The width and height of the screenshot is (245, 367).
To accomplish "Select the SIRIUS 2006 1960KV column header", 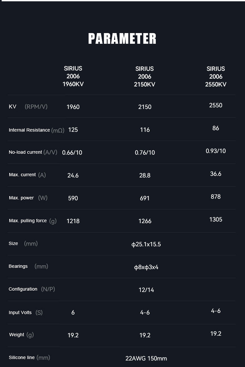I will point(73,76).
